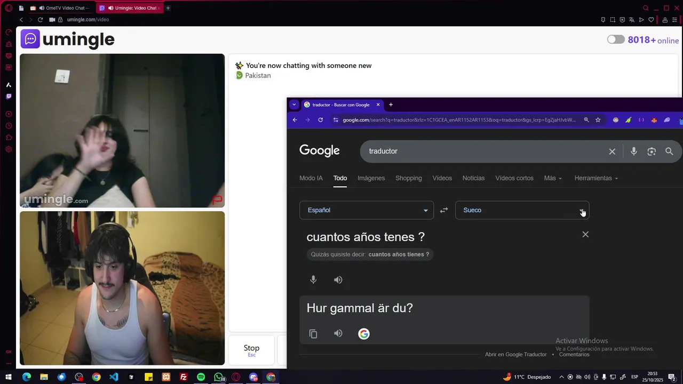Swap the translation languages

coord(444,210)
